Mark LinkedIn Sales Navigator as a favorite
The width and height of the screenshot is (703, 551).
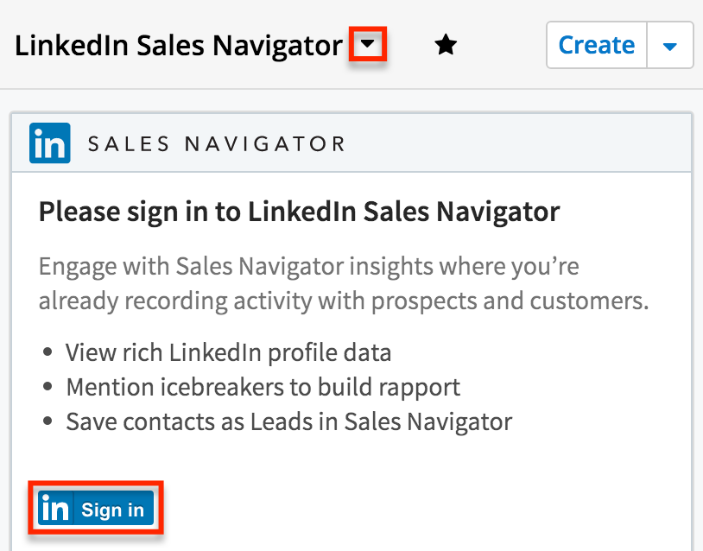446,44
